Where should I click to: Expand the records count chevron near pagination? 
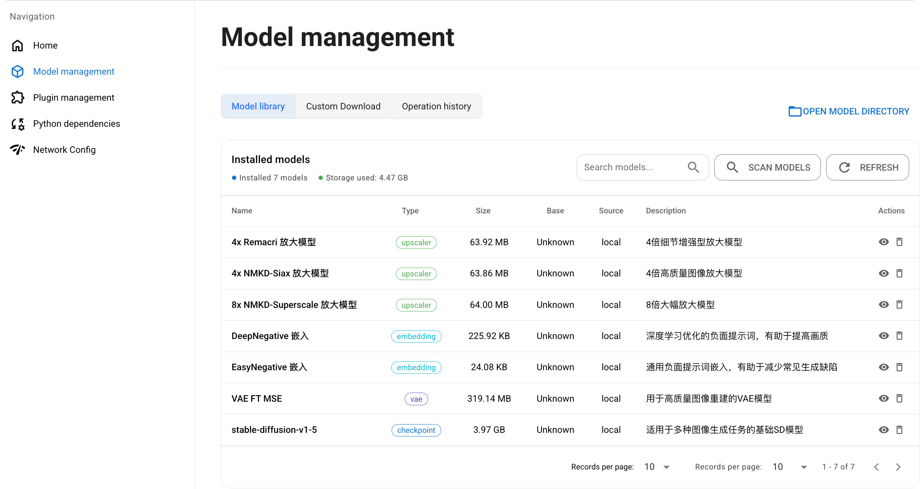coord(803,467)
